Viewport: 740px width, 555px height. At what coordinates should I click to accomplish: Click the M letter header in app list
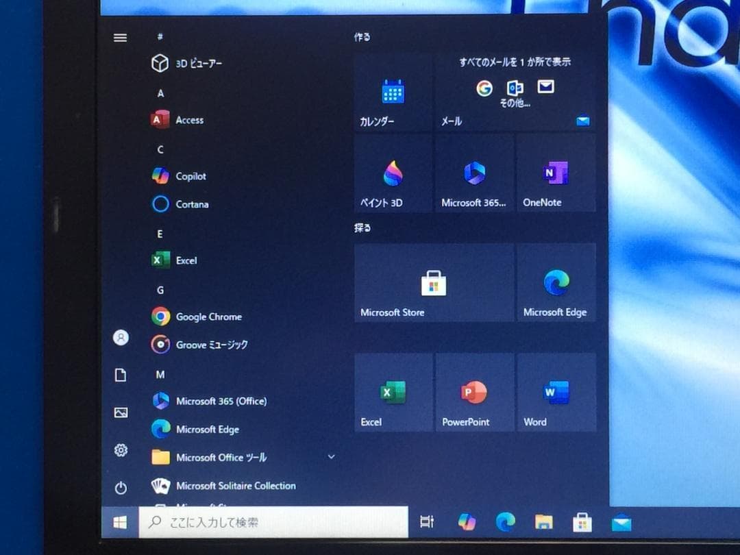point(160,375)
